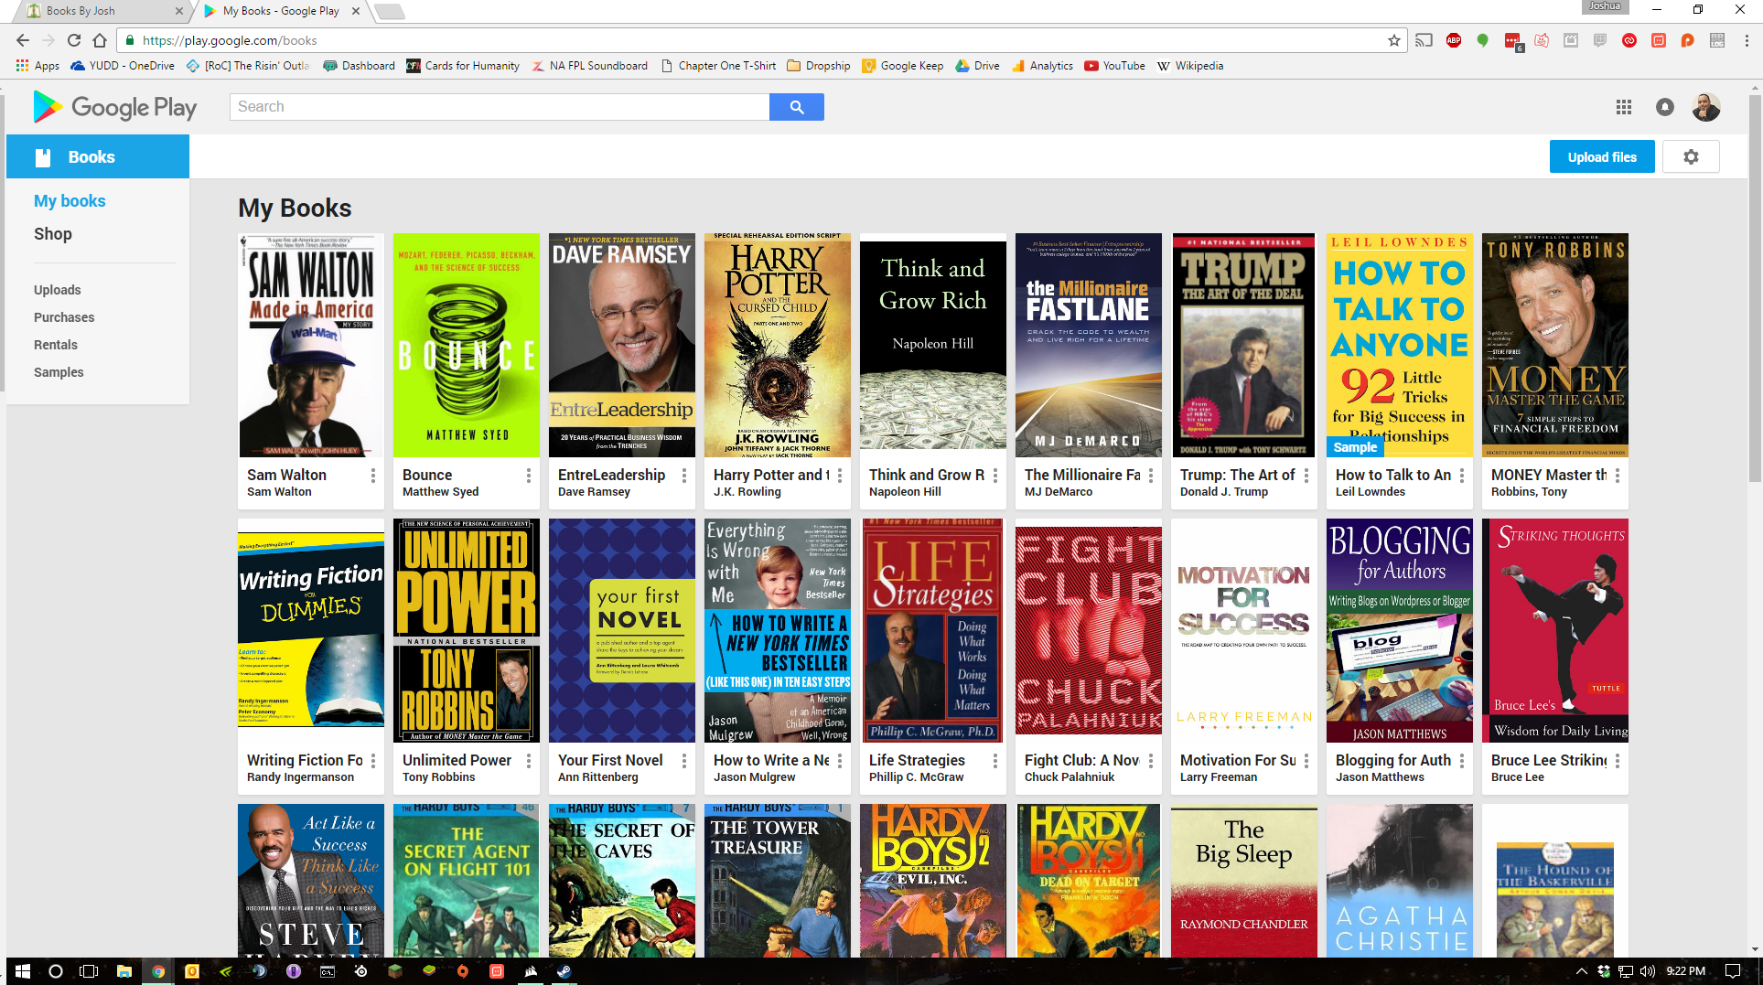Screen dimensions: 1763x985
Task: Go to Shop in the sidebar
Action: 53,234
